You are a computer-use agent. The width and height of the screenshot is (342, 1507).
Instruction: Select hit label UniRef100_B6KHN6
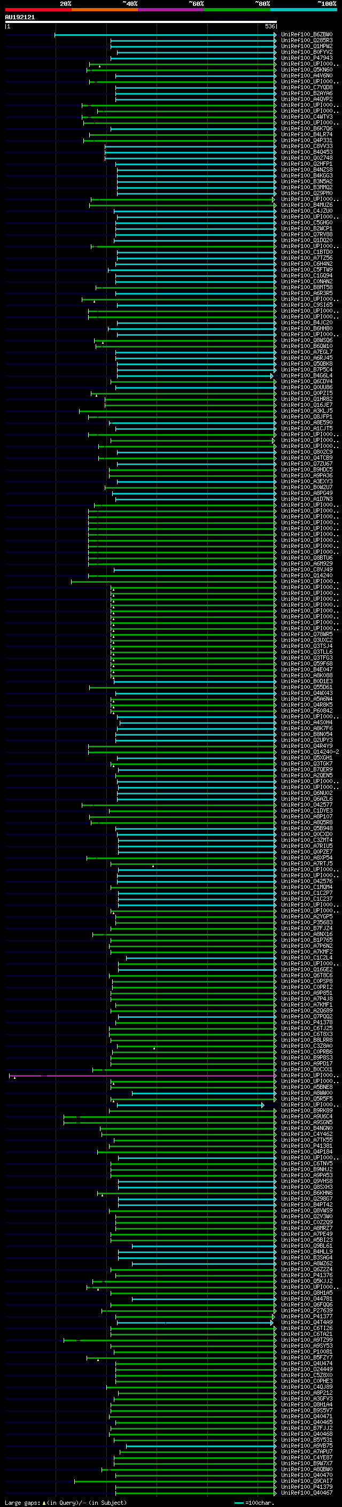tap(307, 1192)
